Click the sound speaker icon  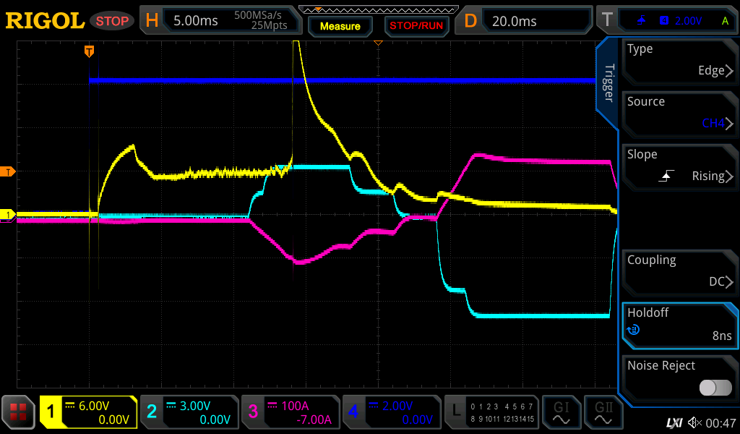point(694,422)
